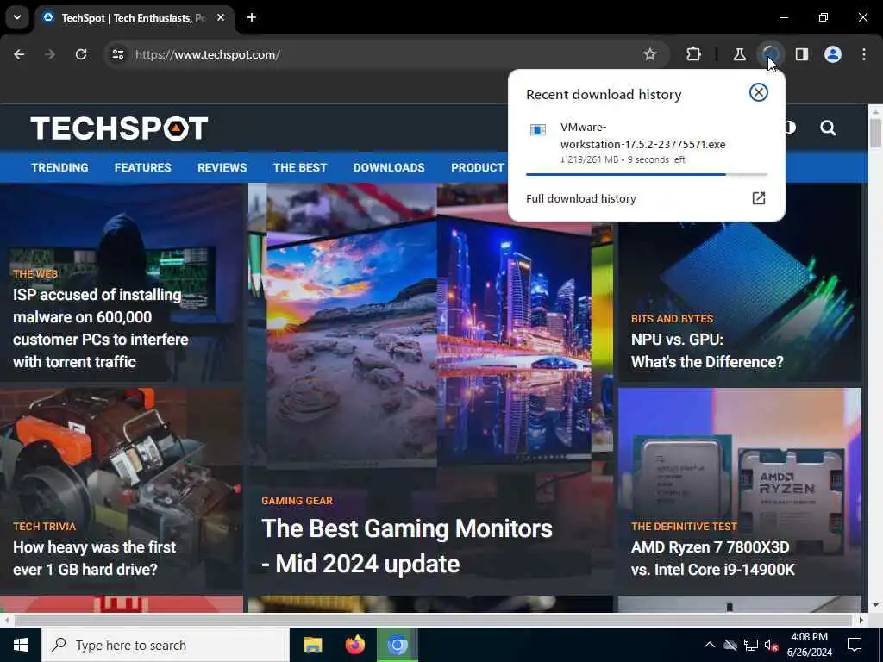Click the vertical page scrollbar thumb
883x662 pixels.
pyautogui.click(x=875, y=134)
